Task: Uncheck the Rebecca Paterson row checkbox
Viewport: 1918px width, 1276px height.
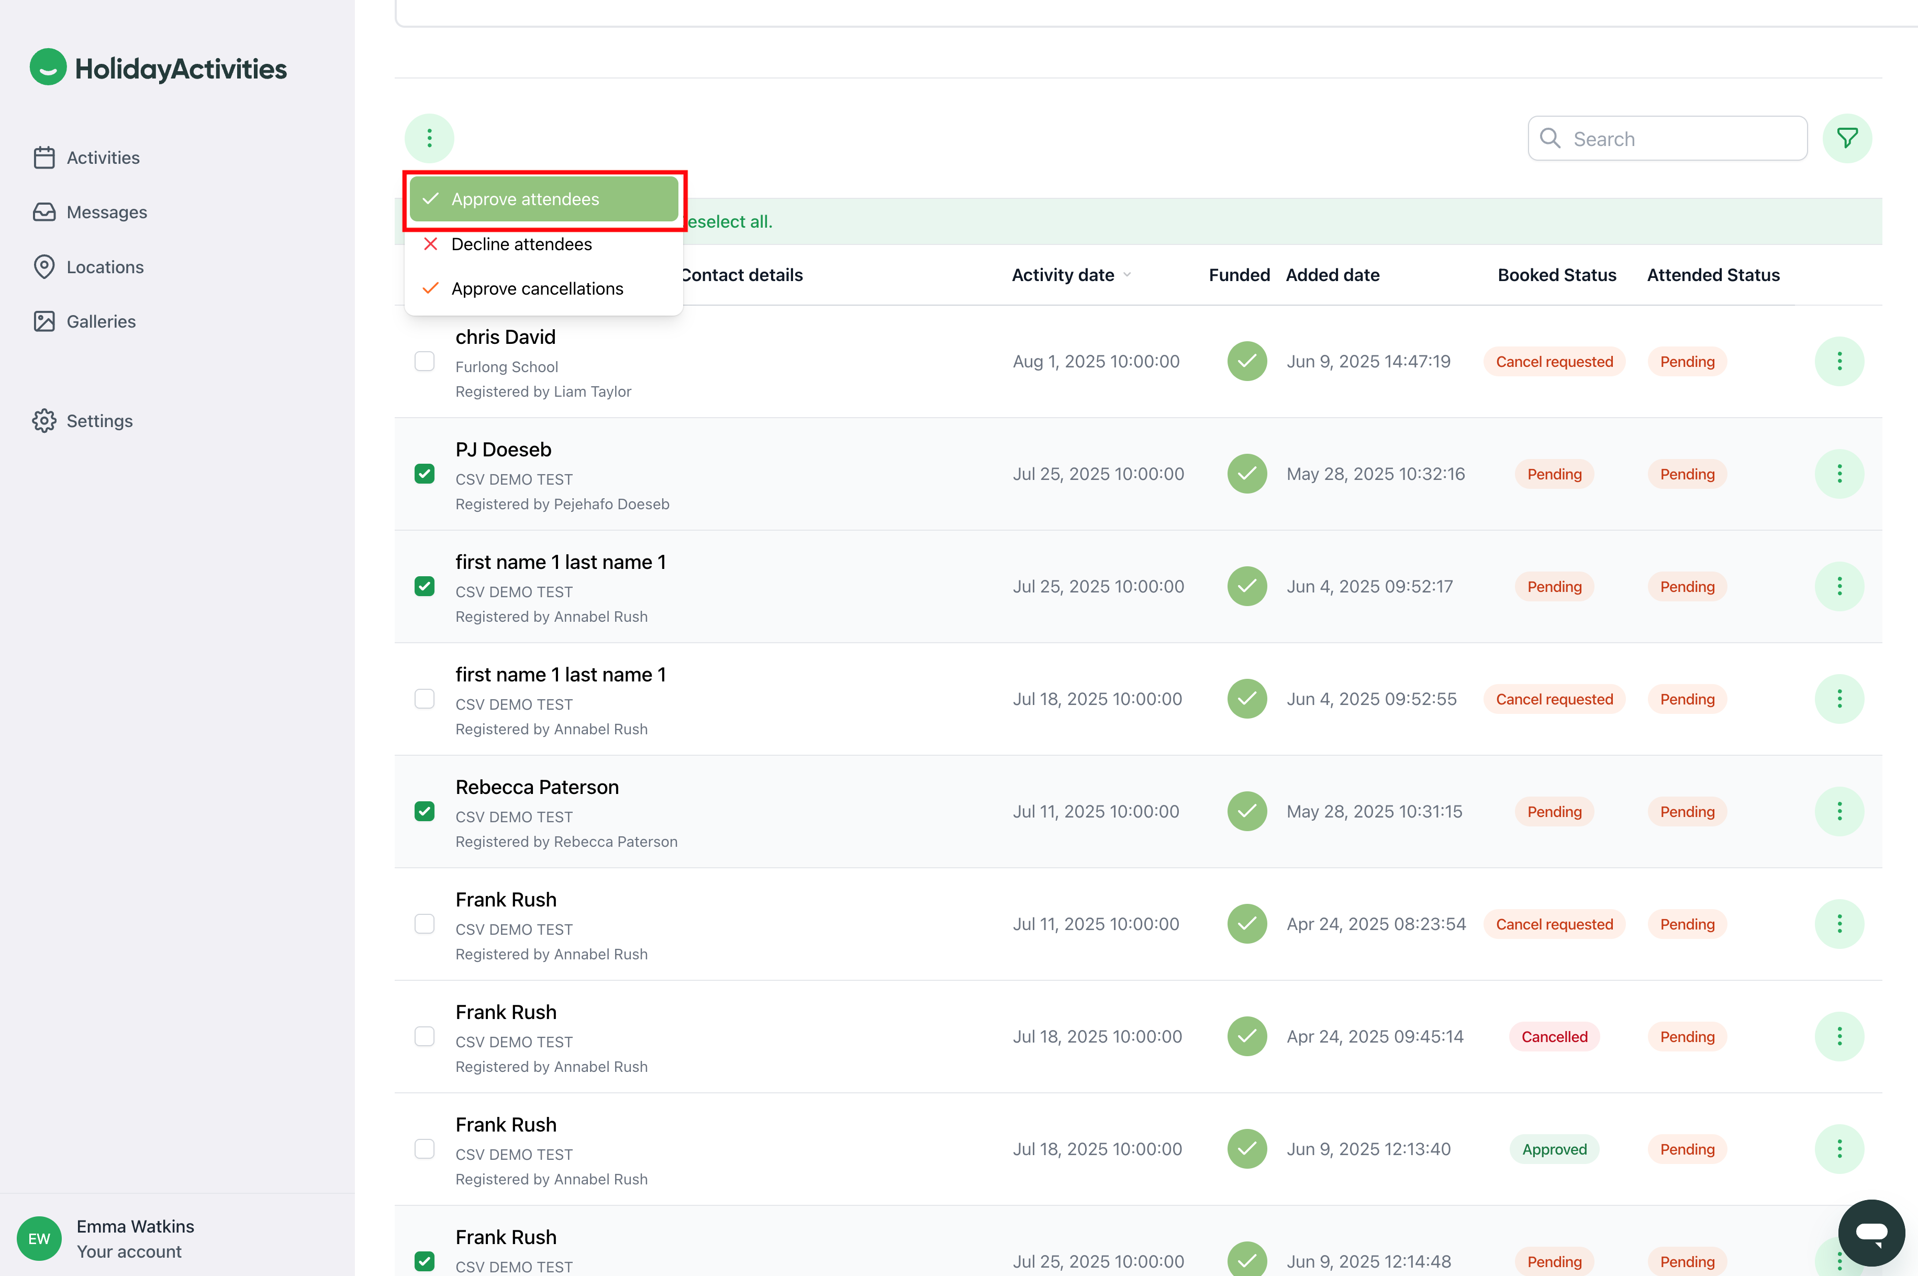Action: click(x=424, y=811)
